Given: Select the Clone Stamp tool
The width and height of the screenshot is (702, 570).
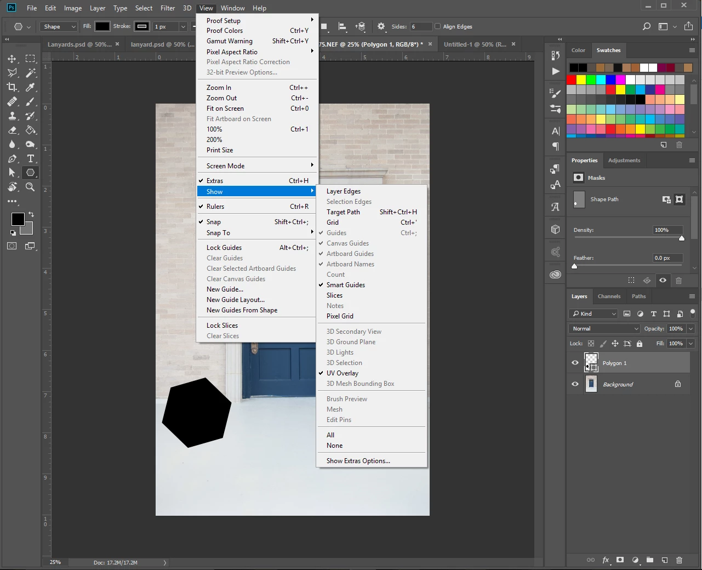Looking at the screenshot, I should (12, 116).
